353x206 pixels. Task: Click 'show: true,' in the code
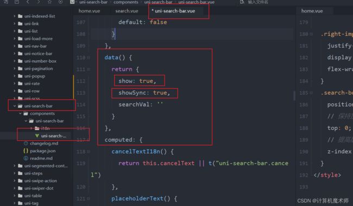(x=137, y=81)
